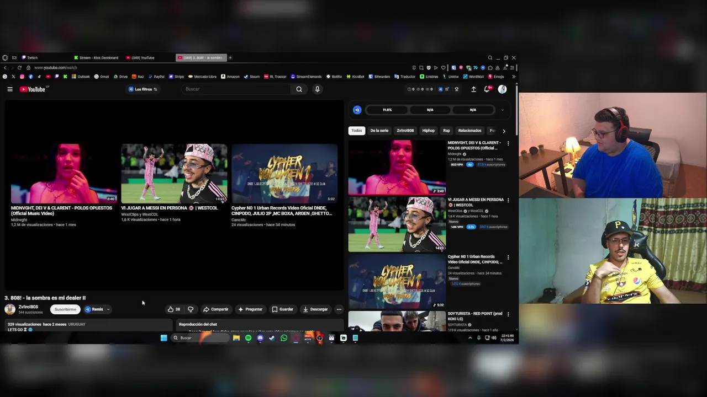This screenshot has width=707, height=397.
Task: Click the search magnifier button
Action: tap(299, 89)
